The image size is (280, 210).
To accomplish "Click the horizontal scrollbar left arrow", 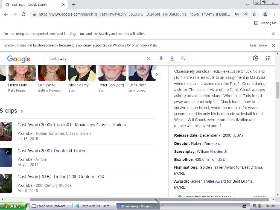I will pos(2,199).
